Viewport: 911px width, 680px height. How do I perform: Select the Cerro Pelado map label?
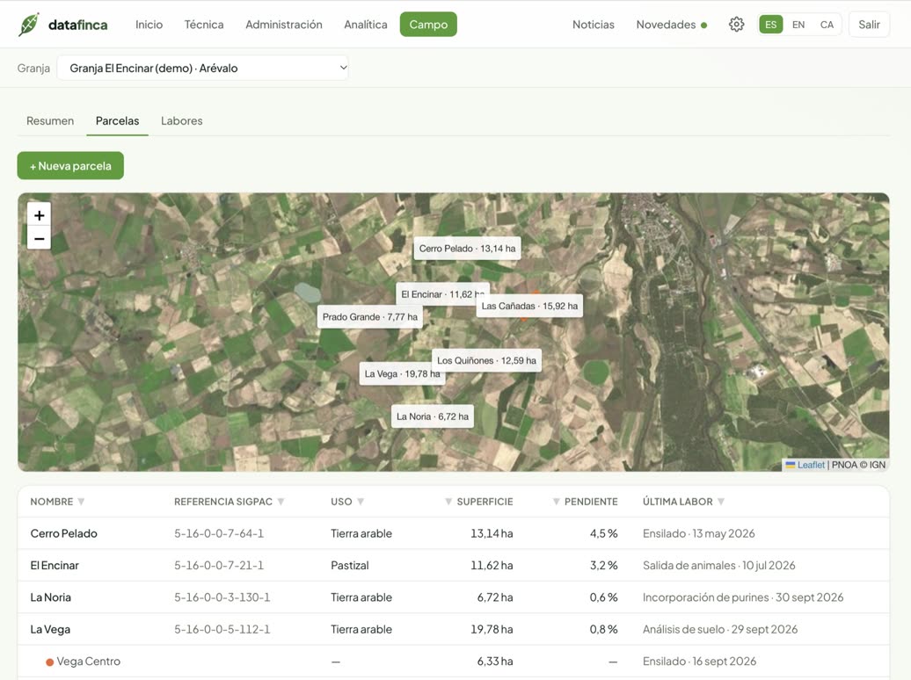tap(467, 249)
